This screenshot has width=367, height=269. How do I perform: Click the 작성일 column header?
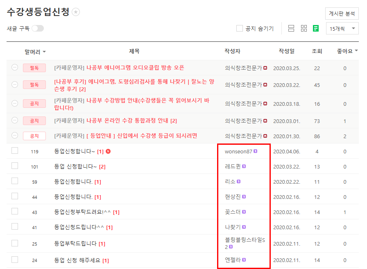(286, 51)
